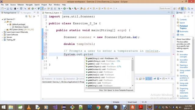This screenshot has width=195, height=110.
Task: Open the Run button dropdown arrow
Action: click(x=67, y=9)
